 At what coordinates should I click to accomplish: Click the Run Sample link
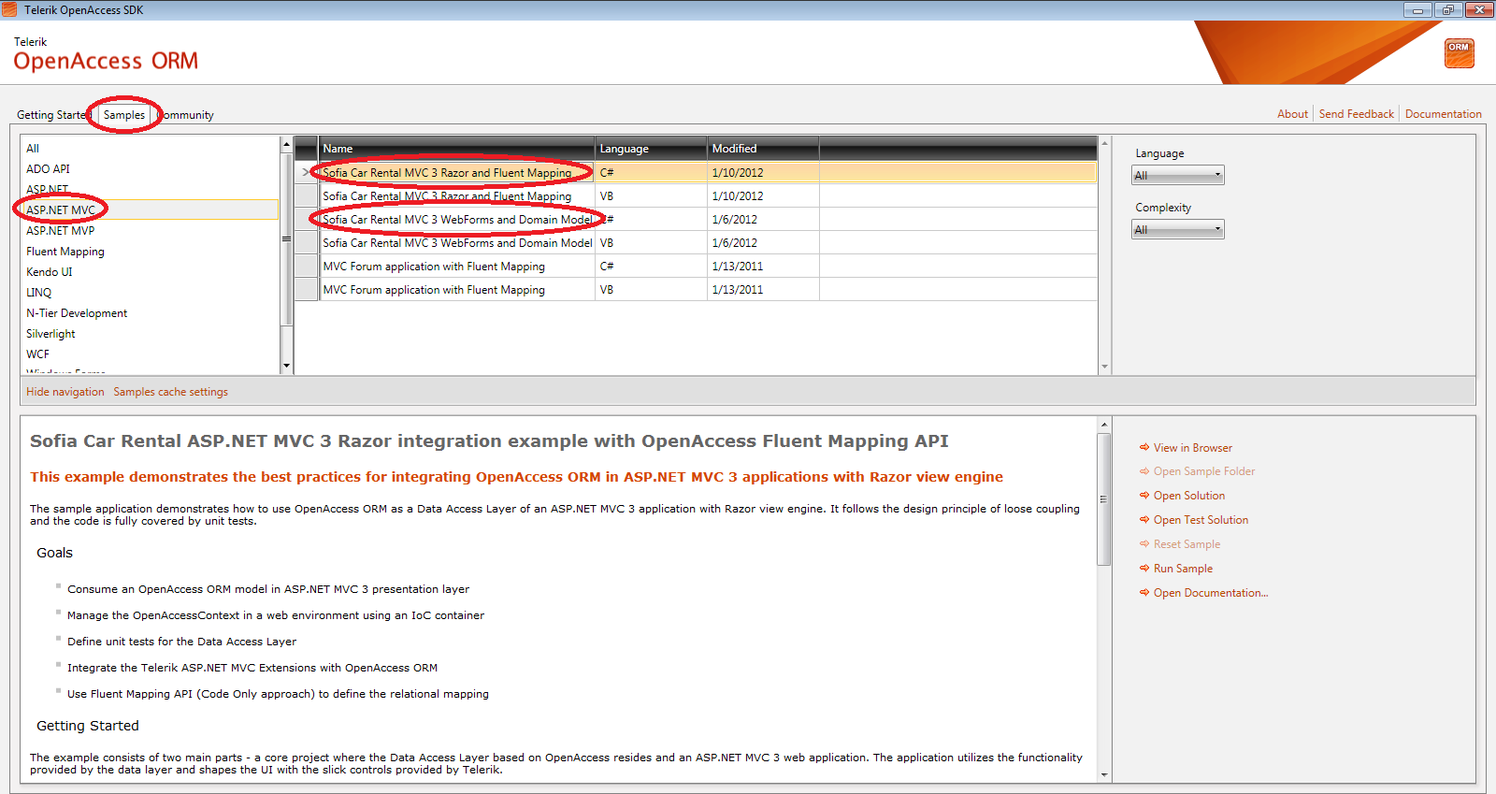pyautogui.click(x=1183, y=569)
